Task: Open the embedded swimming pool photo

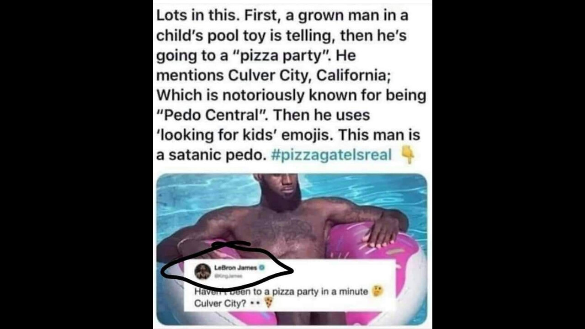Action: pyautogui.click(x=292, y=249)
